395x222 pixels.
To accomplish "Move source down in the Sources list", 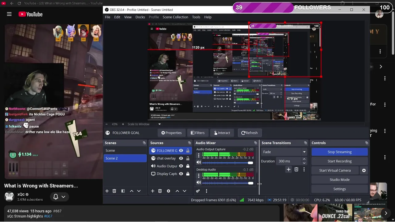I will pos(185,191).
